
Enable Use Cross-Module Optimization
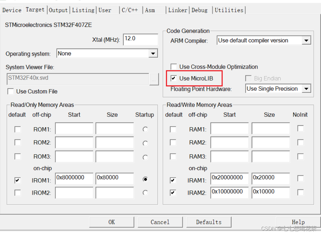click(174, 67)
